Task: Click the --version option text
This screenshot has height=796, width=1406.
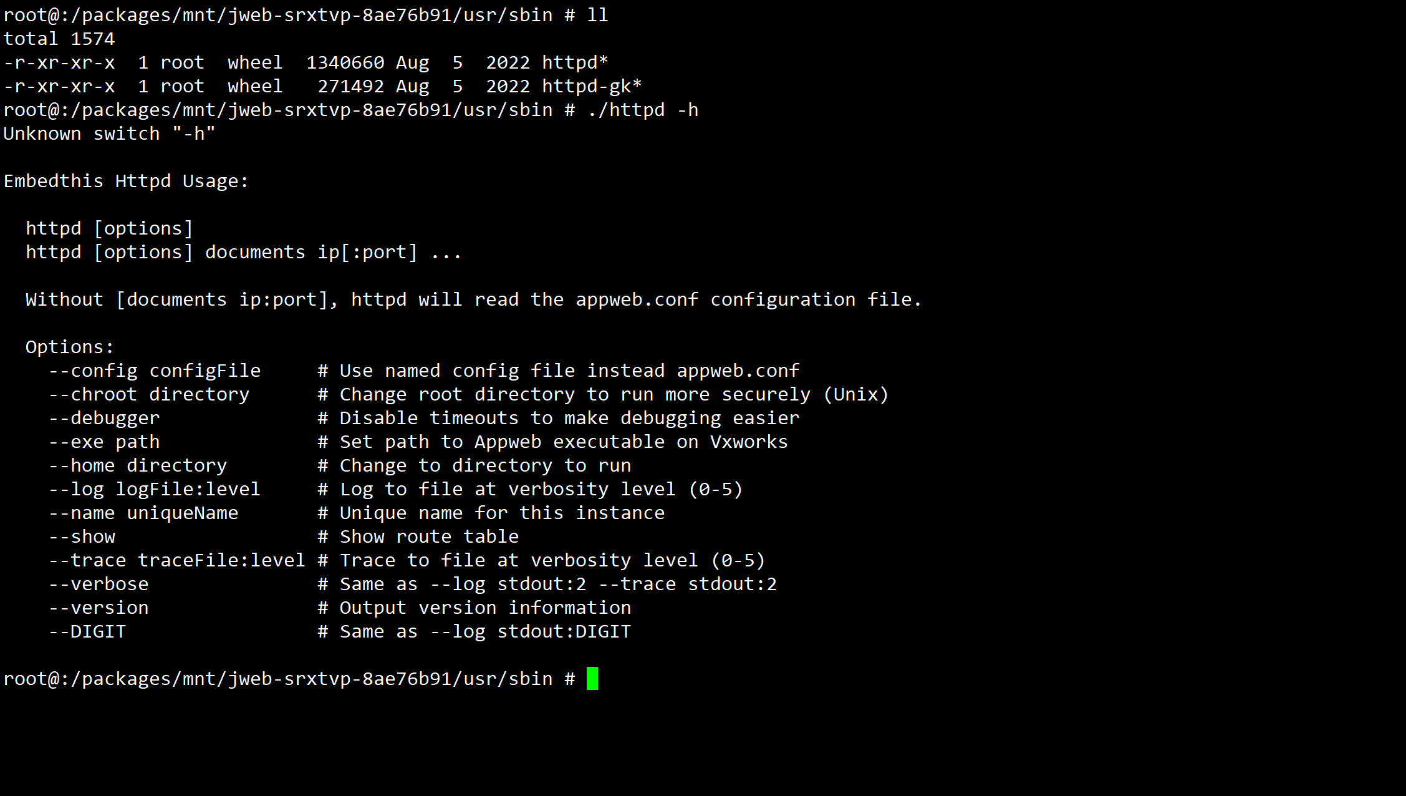Action: (x=99, y=608)
